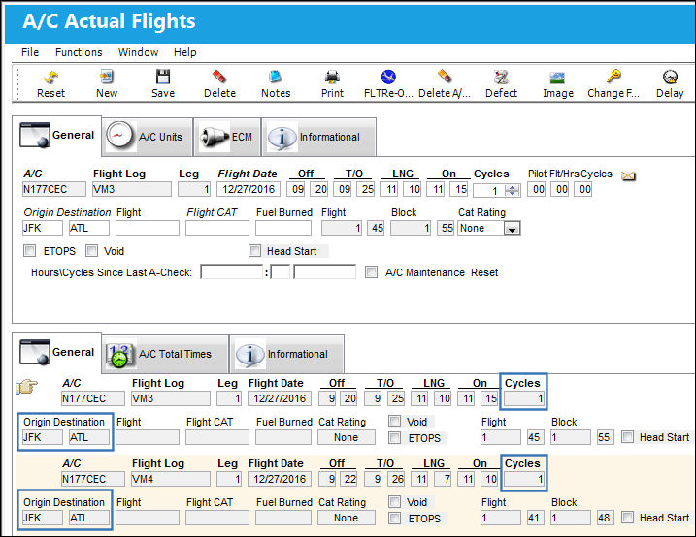Toggle Void checkbox on VM3 row

click(394, 421)
